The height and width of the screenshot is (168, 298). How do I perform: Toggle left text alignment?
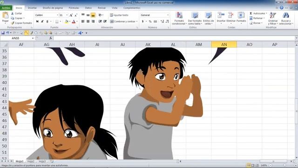pyautogui.click(x=83, y=21)
